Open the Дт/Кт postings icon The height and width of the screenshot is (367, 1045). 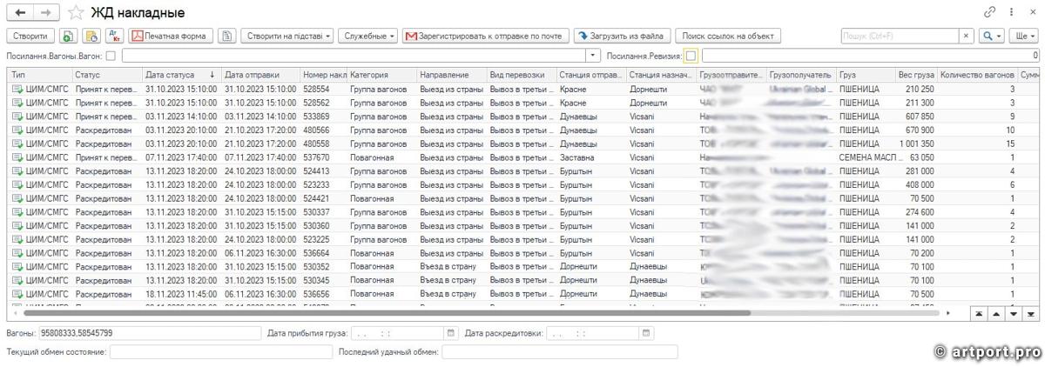pos(114,36)
